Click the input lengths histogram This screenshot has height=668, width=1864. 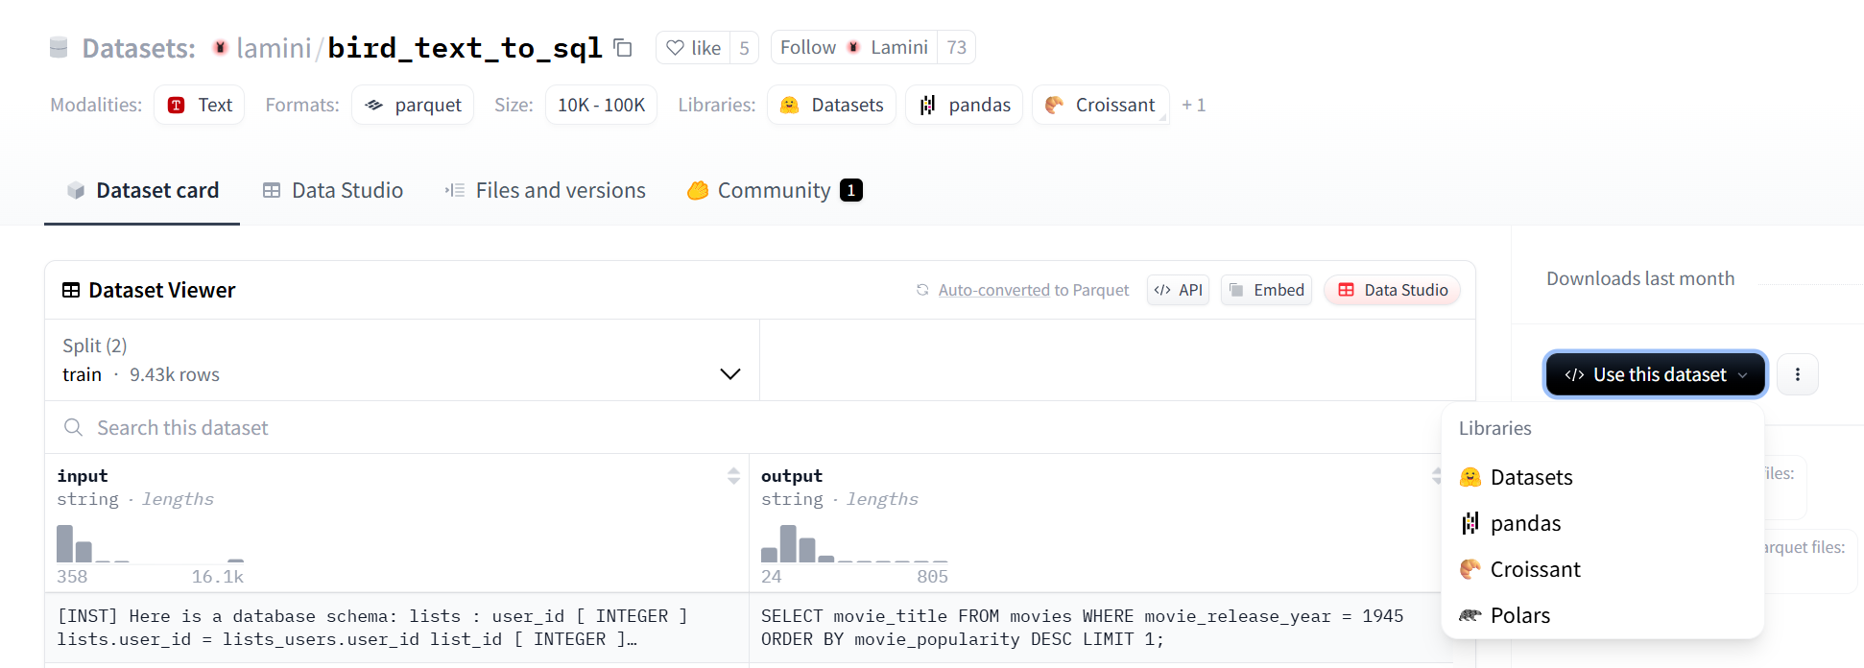pos(151,543)
